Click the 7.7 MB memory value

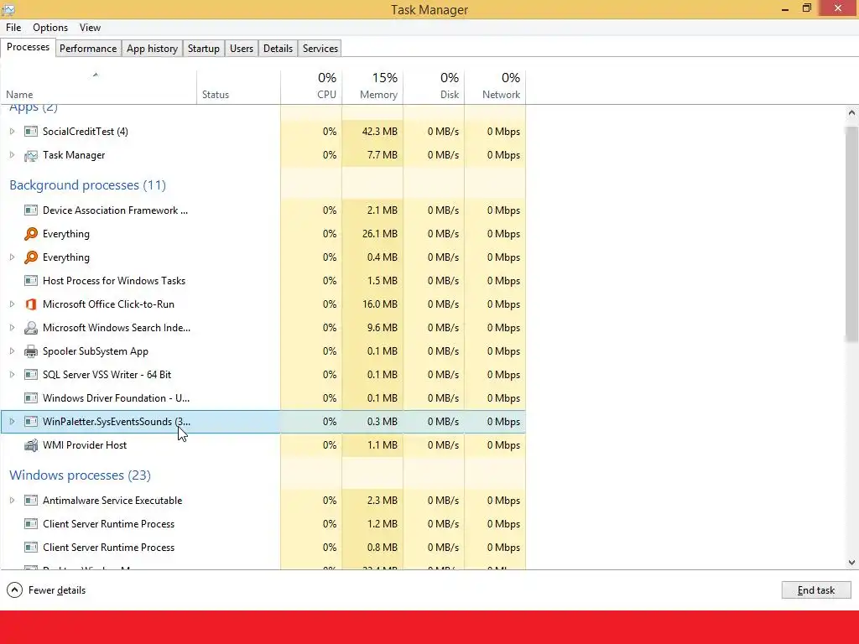(x=383, y=155)
